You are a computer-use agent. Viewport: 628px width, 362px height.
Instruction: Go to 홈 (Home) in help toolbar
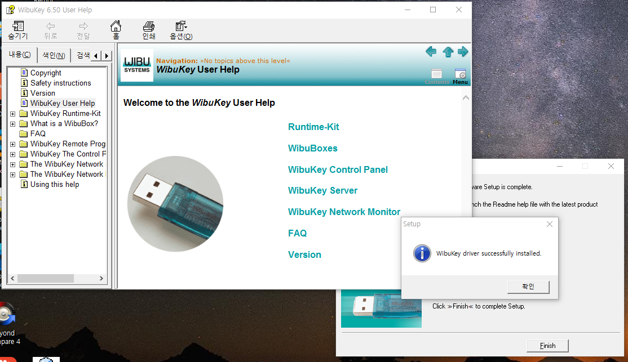[116, 30]
